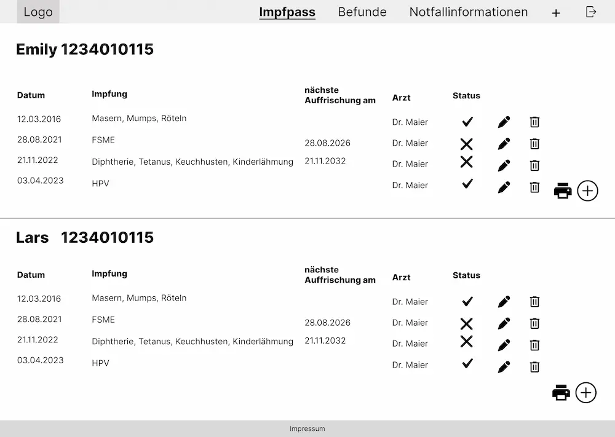Edit Lars's HPV vaccination entry
The image size is (615, 437).
point(504,367)
